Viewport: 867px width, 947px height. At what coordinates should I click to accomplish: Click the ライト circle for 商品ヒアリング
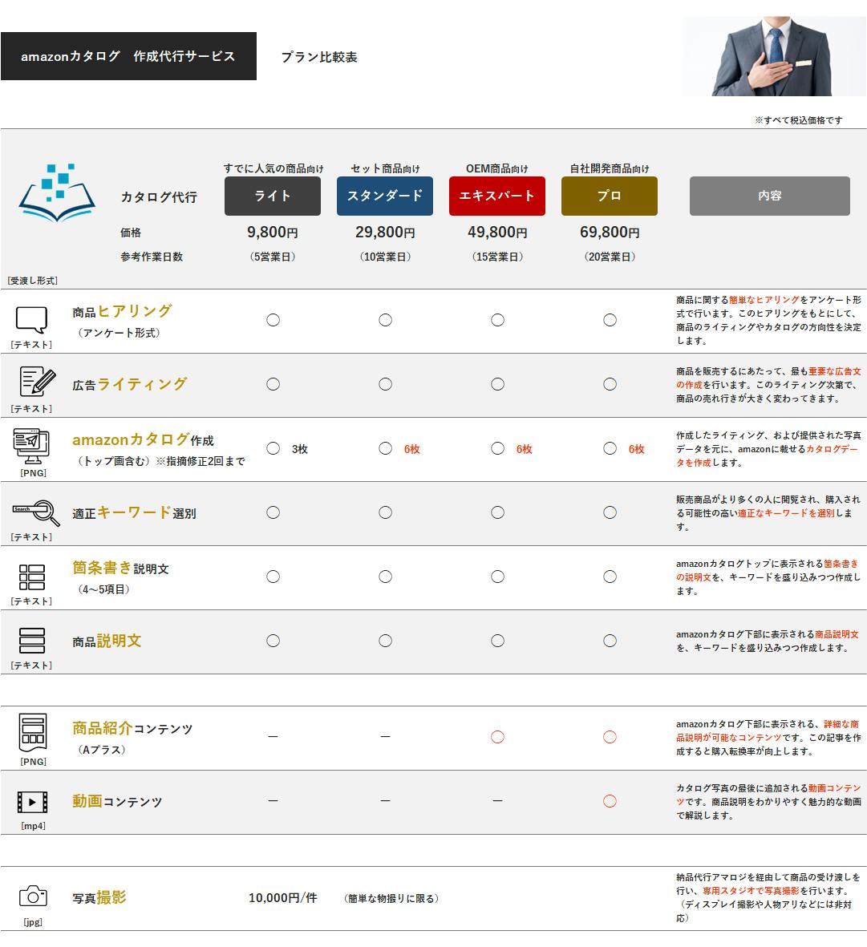pyautogui.click(x=273, y=320)
